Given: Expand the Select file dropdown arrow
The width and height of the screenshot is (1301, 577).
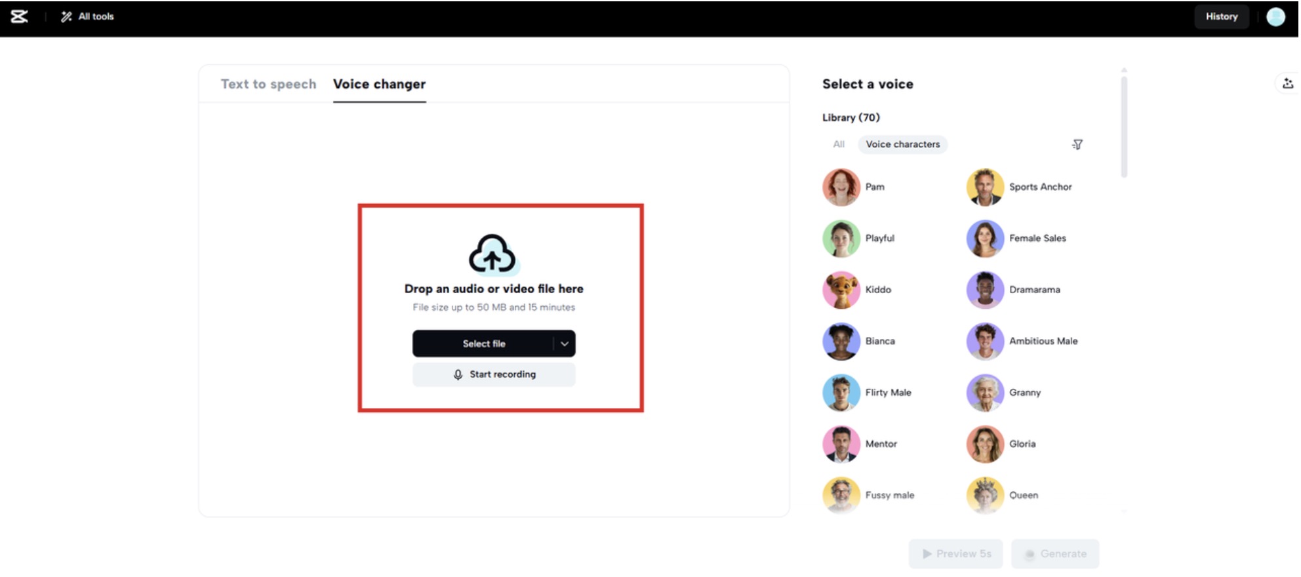Looking at the screenshot, I should [564, 344].
